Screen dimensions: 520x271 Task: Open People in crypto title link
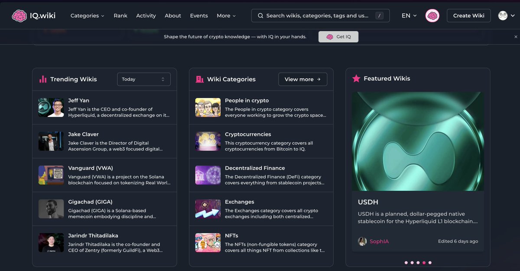pos(247,100)
